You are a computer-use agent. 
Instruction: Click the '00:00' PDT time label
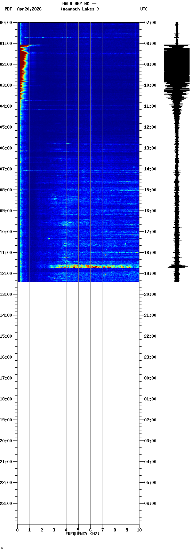pyautogui.click(x=6, y=23)
